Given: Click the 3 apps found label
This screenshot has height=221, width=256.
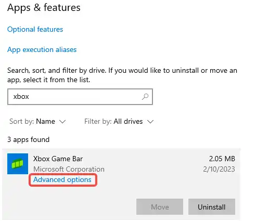Looking at the screenshot, I should coord(28,139).
